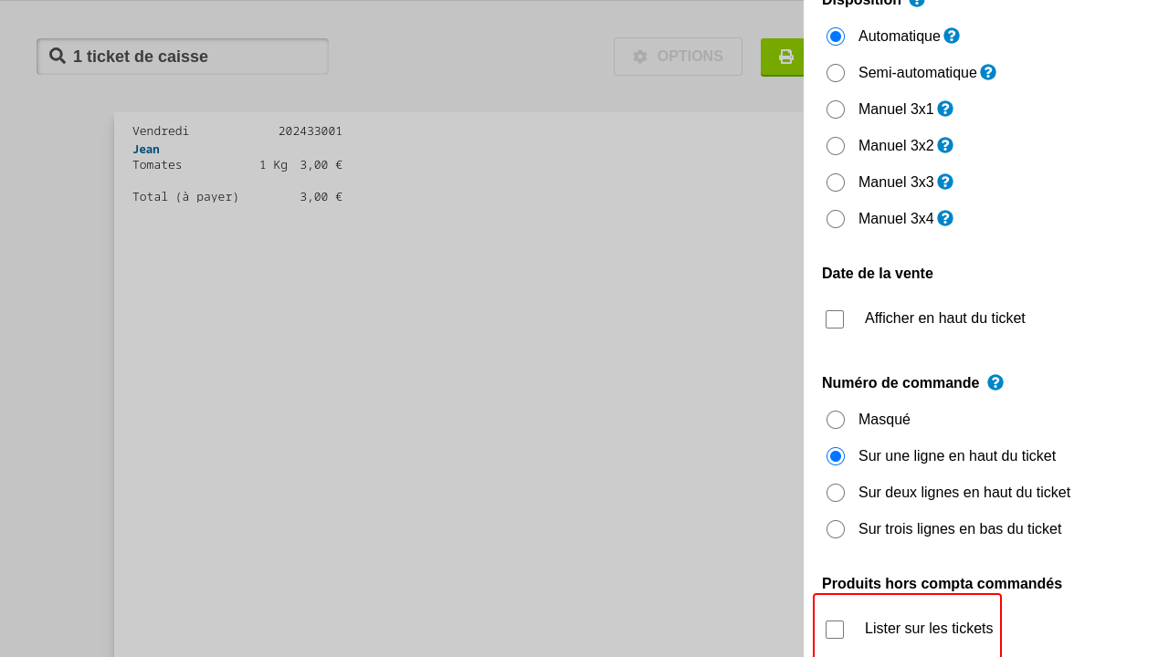Viewport: 1169px width, 657px height.
Task: Select Manuel 3x1 layout
Action: 836,109
